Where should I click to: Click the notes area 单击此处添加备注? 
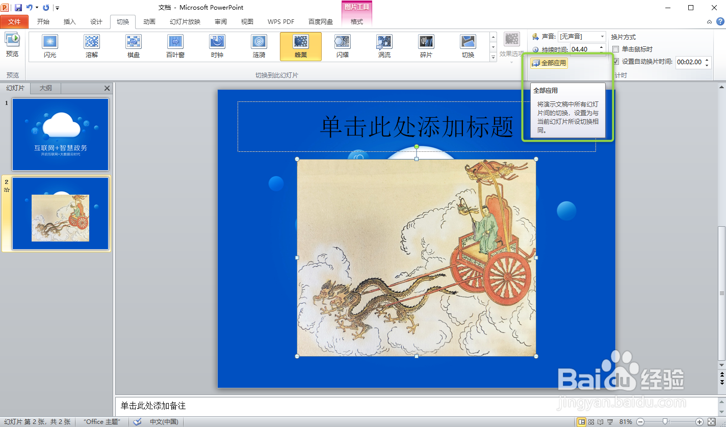pyautogui.click(x=417, y=406)
